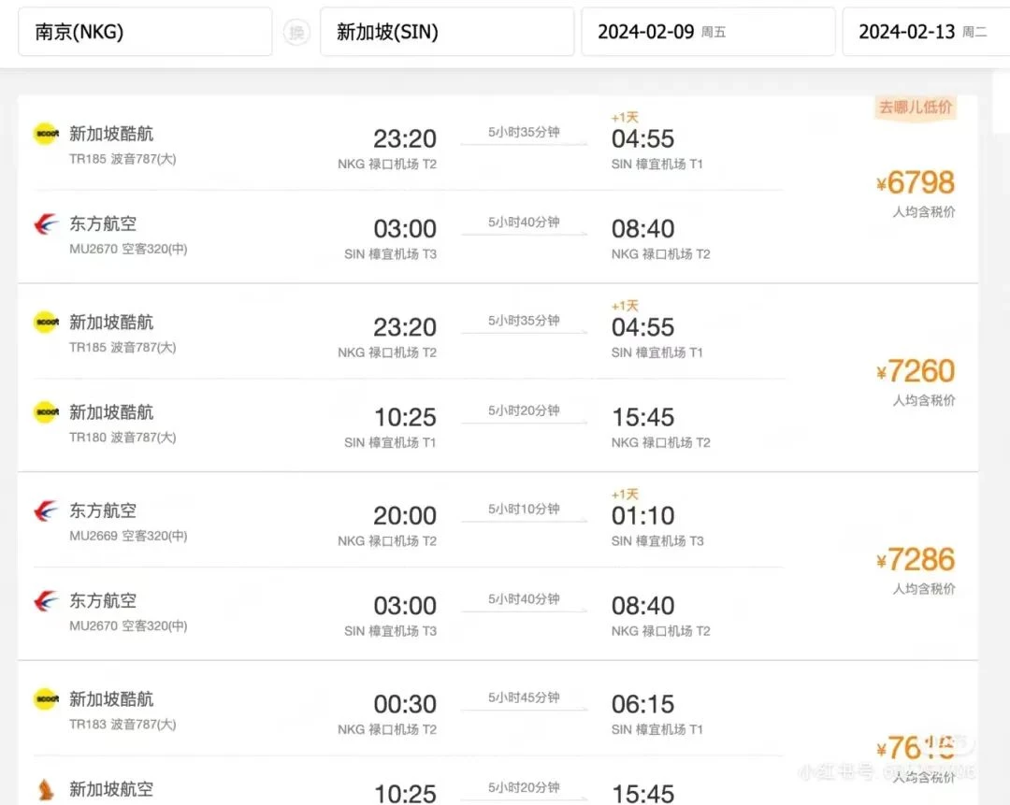
Task: Click the Scoot logo beside TR185 in the ¥7260 itinerary
Action: pyautogui.click(x=47, y=322)
